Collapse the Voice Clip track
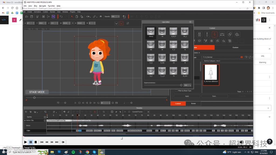Image resolution: width=276 pixels, height=155 pixels. click(x=25, y=121)
